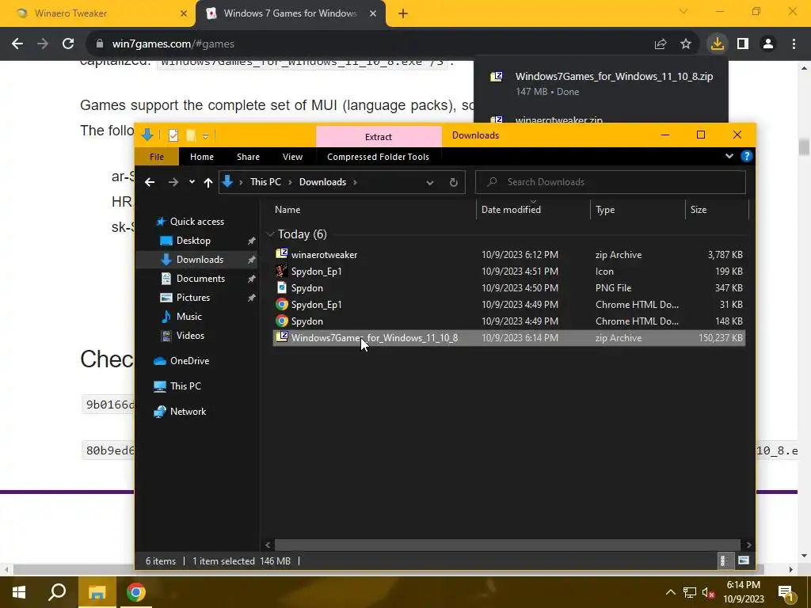Switch to details view icon in status bar
This screenshot has height=608, width=811.
(724, 561)
